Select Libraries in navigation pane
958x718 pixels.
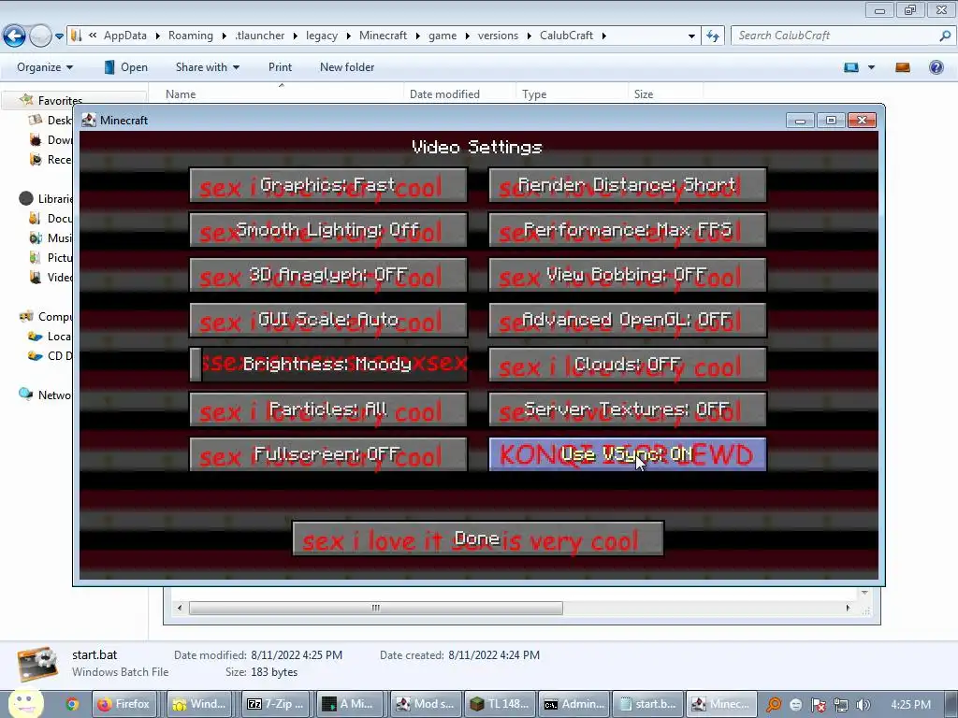pos(45,198)
